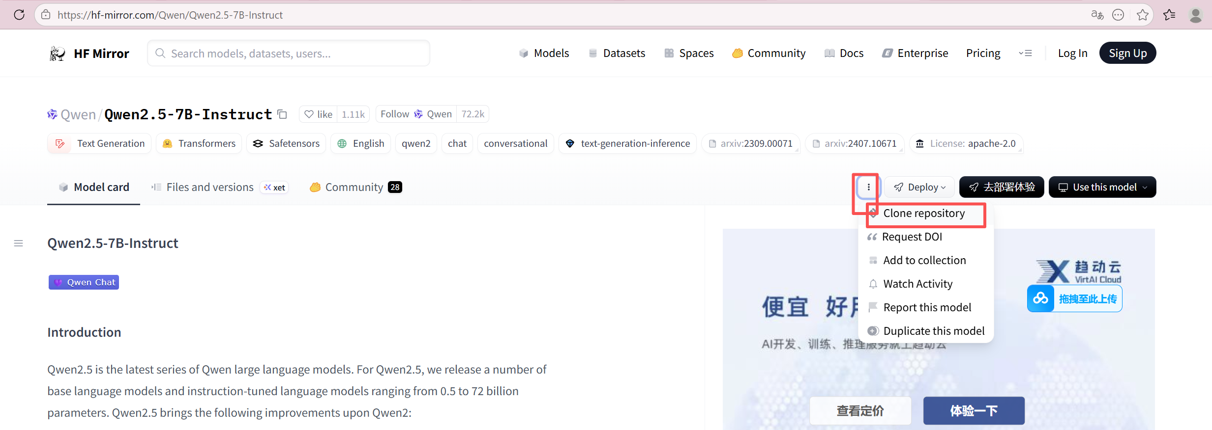The height and width of the screenshot is (430, 1212).
Task: Copy the model name with the copy icon
Action: click(x=282, y=114)
